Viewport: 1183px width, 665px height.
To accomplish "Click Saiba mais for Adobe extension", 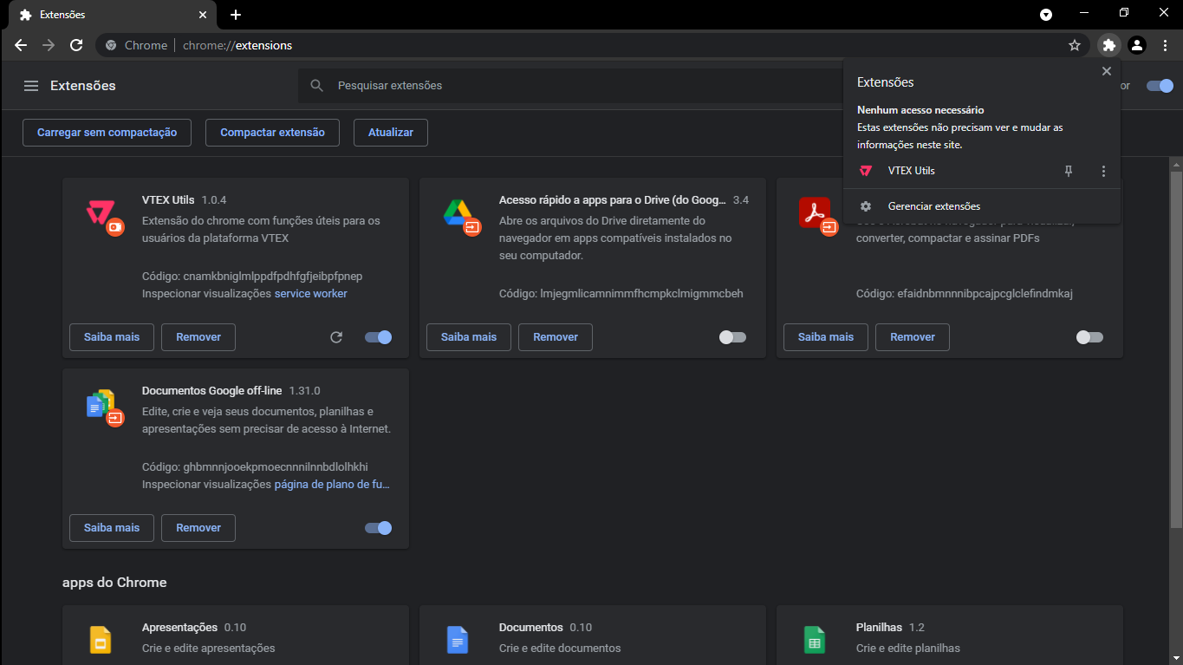I will pyautogui.click(x=826, y=337).
